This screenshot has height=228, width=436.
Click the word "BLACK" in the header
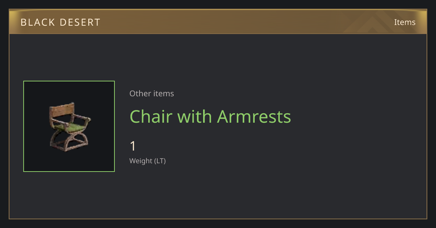pos(37,22)
